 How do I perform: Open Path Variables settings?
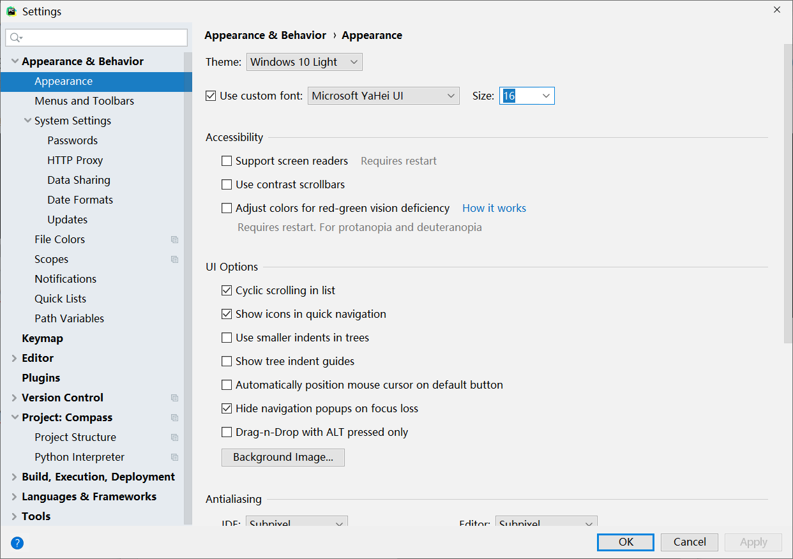coord(69,318)
